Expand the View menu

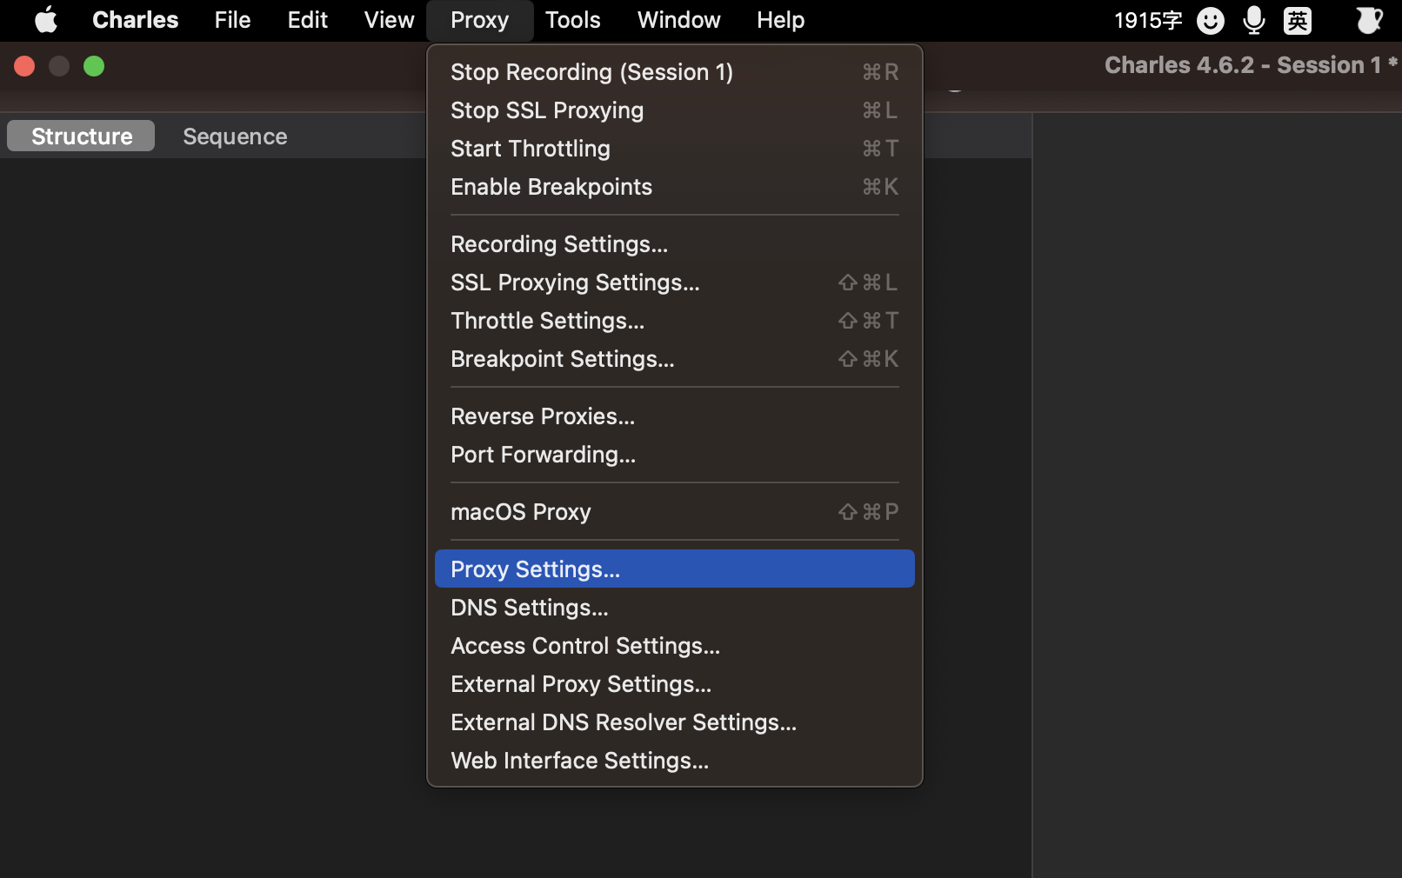389,20
